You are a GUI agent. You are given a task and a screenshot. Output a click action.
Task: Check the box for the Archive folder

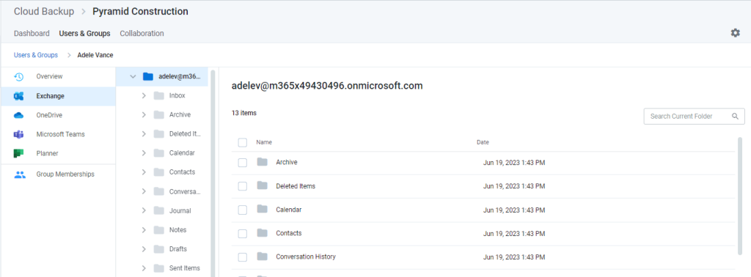pos(242,163)
